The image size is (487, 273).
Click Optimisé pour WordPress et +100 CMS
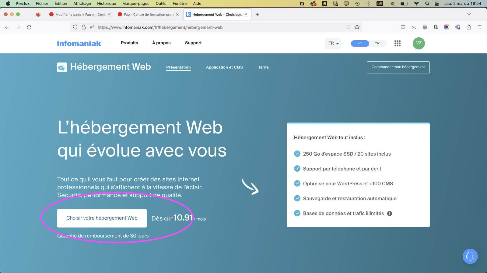tap(348, 184)
